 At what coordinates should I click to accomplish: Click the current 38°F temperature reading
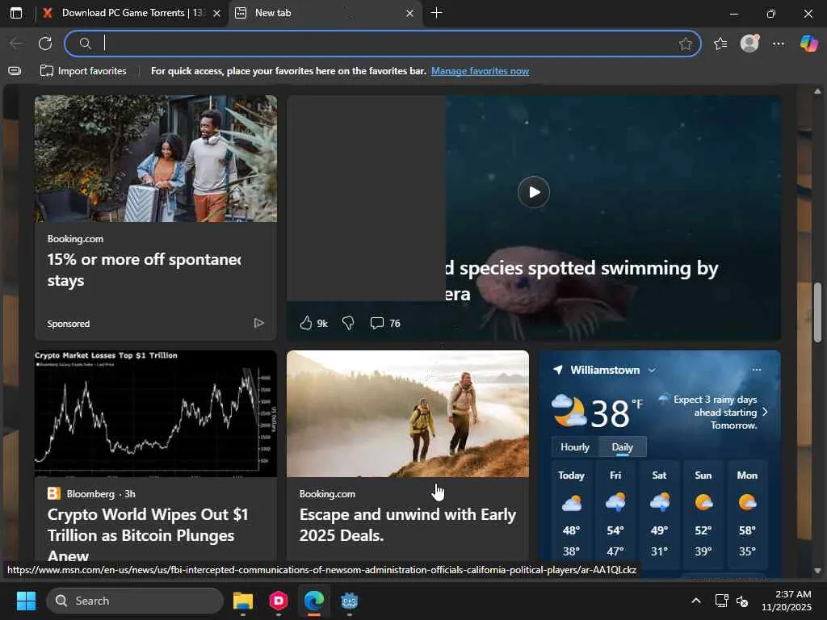[x=616, y=413]
